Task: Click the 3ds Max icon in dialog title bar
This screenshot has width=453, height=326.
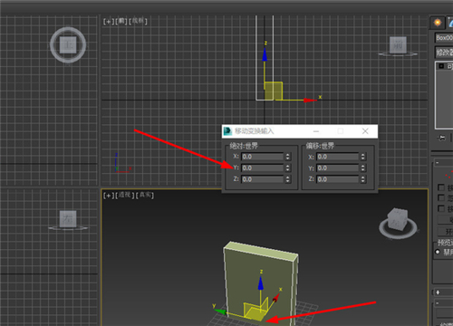Action: [227, 131]
